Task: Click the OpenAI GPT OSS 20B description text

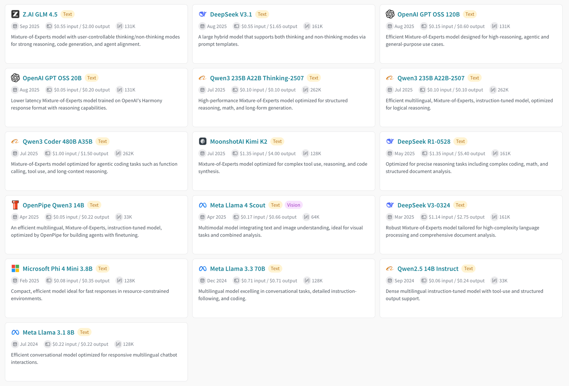Action: (x=86, y=104)
